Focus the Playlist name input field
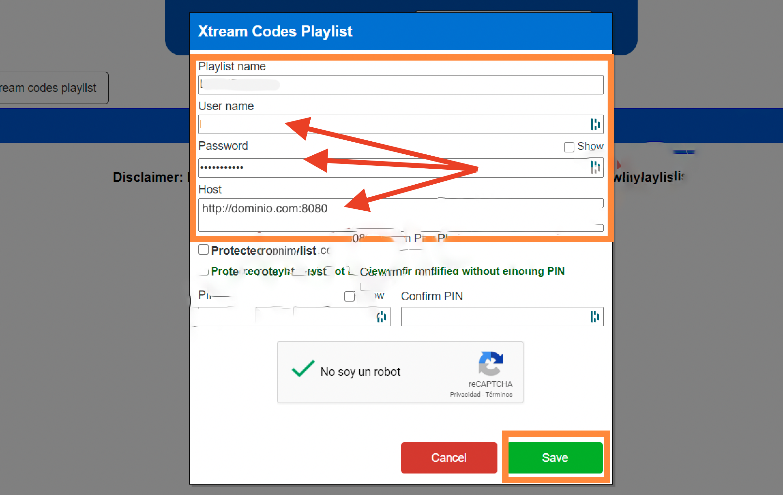Image resolution: width=783 pixels, height=495 pixels. coord(401,85)
